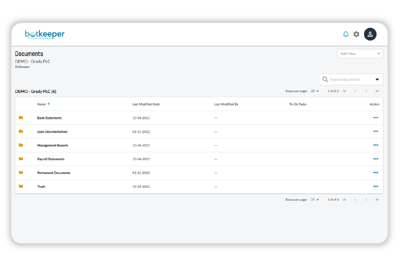Focus the Search documents field

click(x=351, y=79)
